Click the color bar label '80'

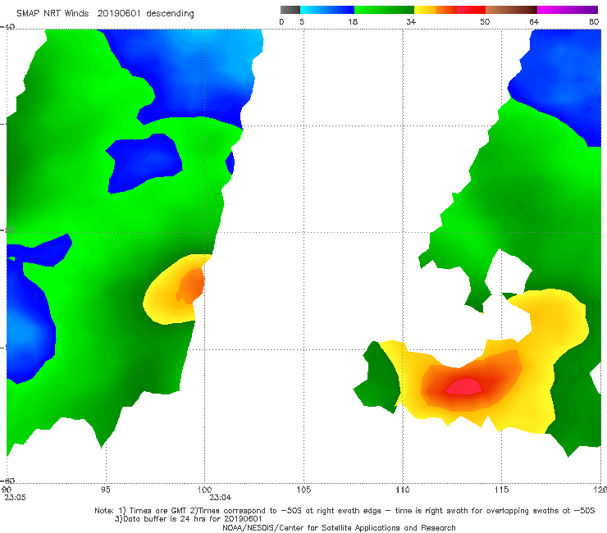coord(594,22)
